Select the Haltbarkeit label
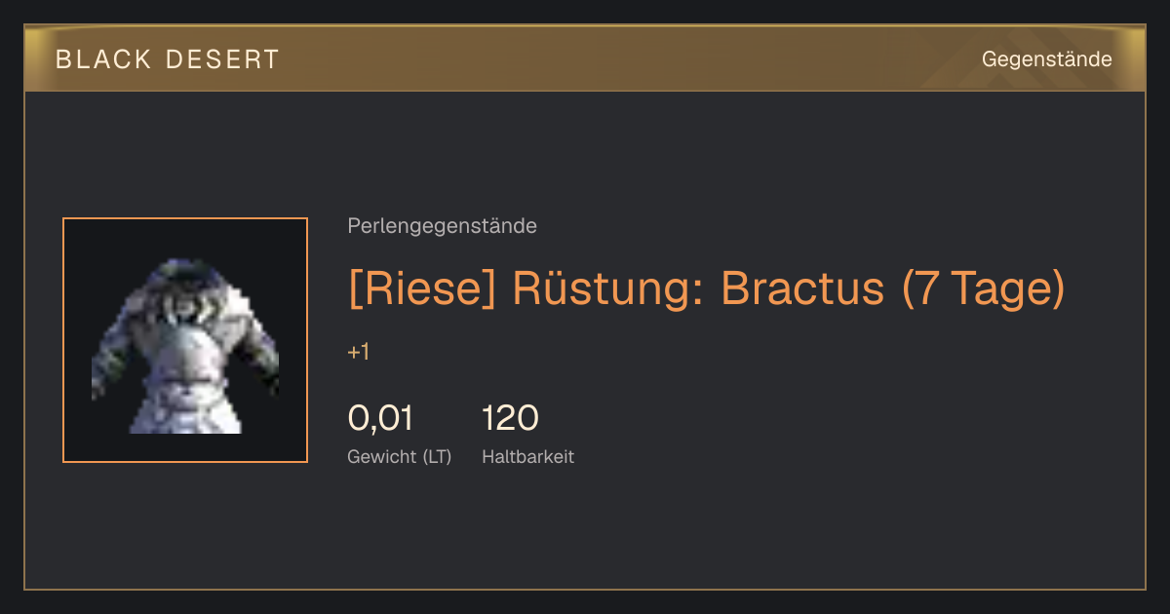Viewport: 1170px width, 614px height. pos(527,456)
